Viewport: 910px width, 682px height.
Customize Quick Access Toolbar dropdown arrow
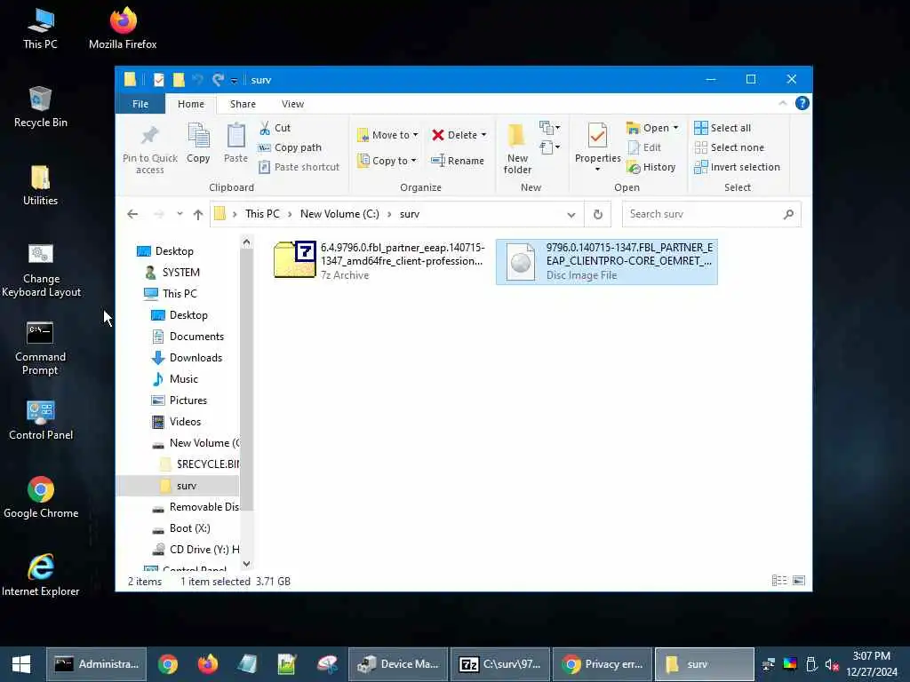click(x=234, y=81)
